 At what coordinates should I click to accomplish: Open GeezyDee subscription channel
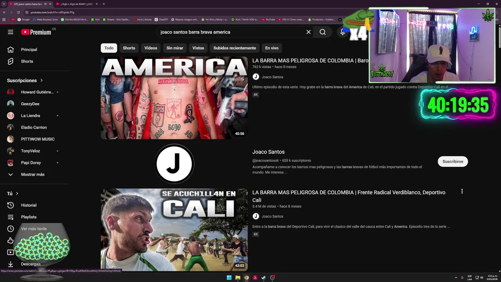coord(30,104)
